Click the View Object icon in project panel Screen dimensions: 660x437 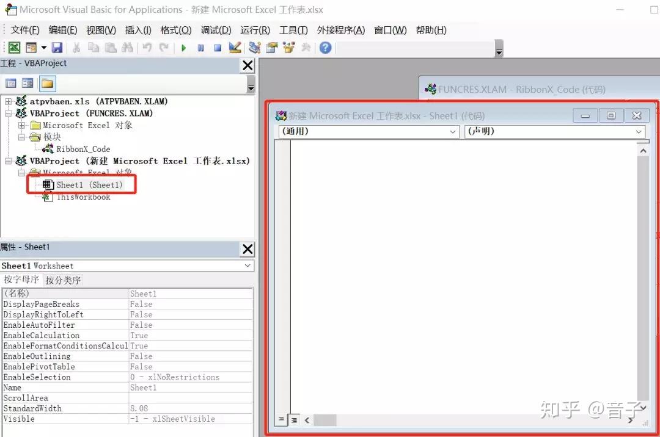[28, 83]
